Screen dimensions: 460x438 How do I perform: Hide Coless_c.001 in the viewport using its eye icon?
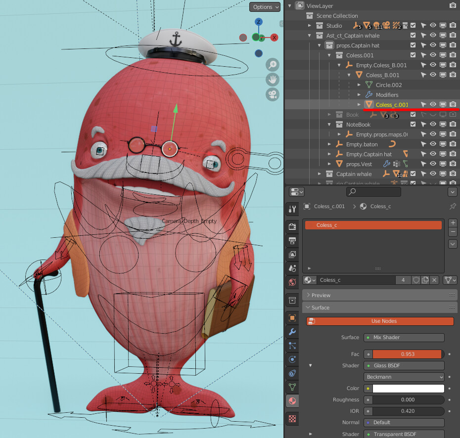coord(433,105)
